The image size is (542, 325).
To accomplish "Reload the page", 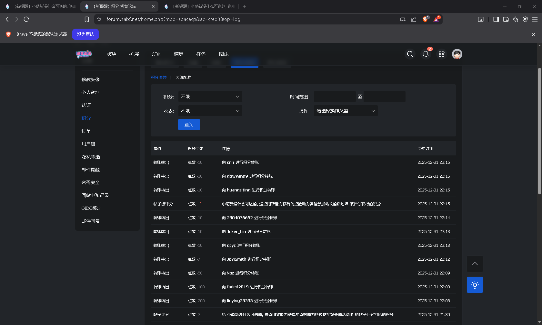I will tap(26, 19).
